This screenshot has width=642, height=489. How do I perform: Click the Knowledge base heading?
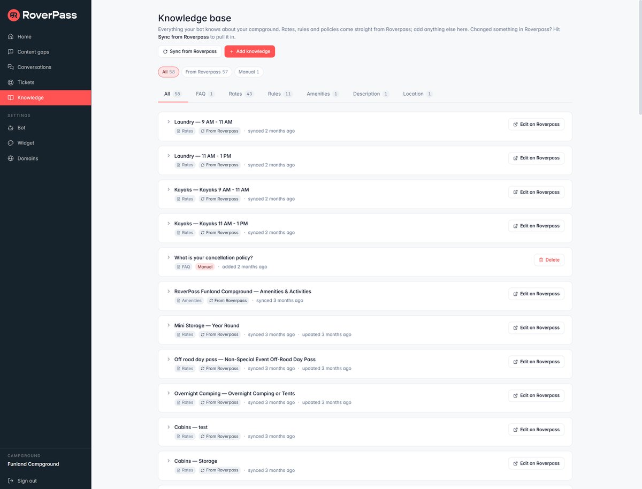pyautogui.click(x=195, y=18)
